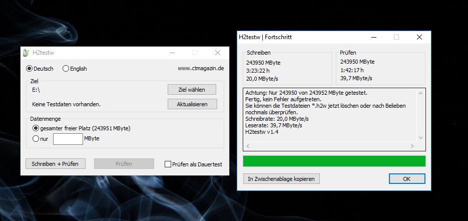
Task: Click the 'H2testw v1.4' log line
Action: click(262, 132)
